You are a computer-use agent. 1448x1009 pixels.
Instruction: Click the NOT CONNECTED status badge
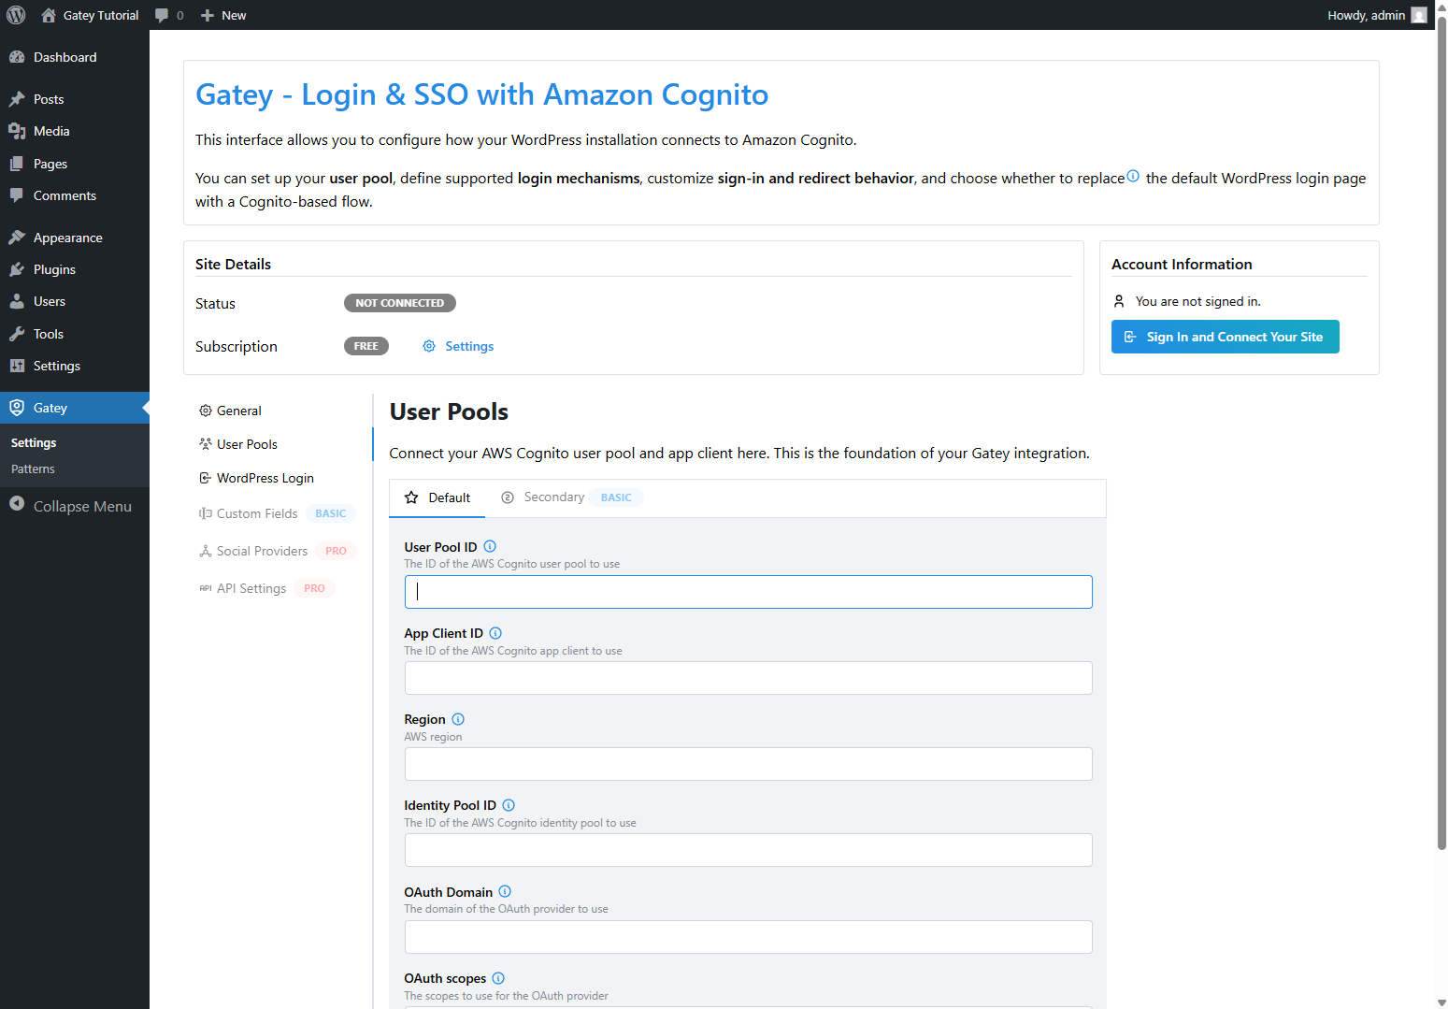pyautogui.click(x=400, y=303)
